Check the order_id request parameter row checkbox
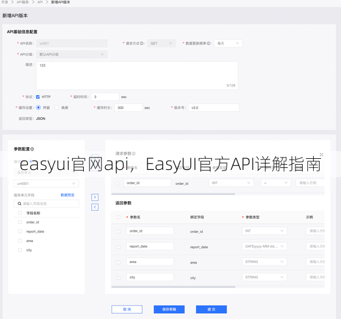Screen dimensions: 341x319 click(x=117, y=184)
